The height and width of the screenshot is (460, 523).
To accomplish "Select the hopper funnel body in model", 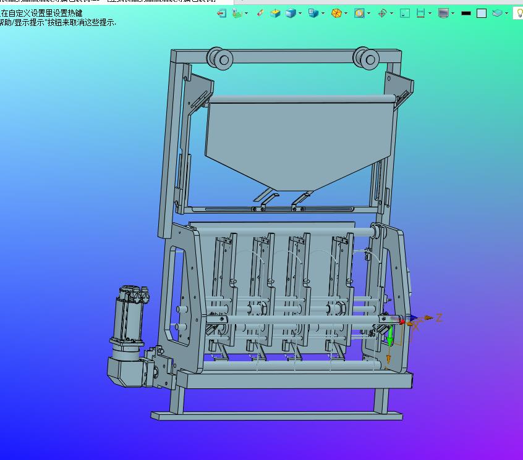I will (x=299, y=146).
